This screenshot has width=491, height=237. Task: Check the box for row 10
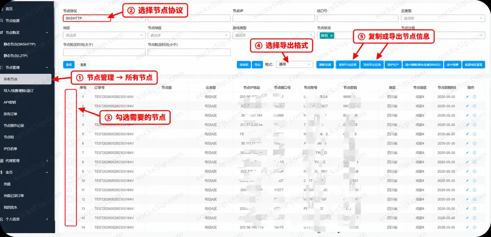pos(70,181)
